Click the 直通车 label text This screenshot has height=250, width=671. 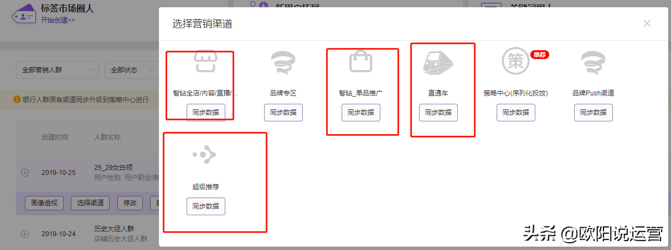click(438, 93)
